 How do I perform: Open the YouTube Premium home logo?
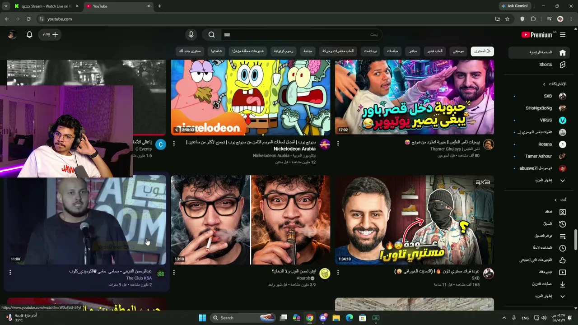pos(536,35)
